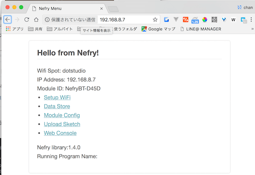Click the red percent-style extension icon
This screenshot has width=255, height=175.
pyautogui.click(x=185, y=19)
